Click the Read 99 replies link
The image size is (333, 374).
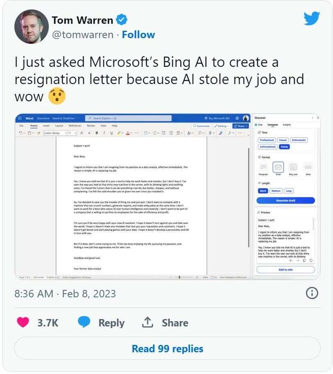click(167, 349)
